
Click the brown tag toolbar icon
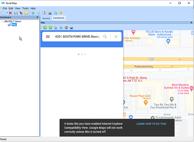click(x=21, y=13)
